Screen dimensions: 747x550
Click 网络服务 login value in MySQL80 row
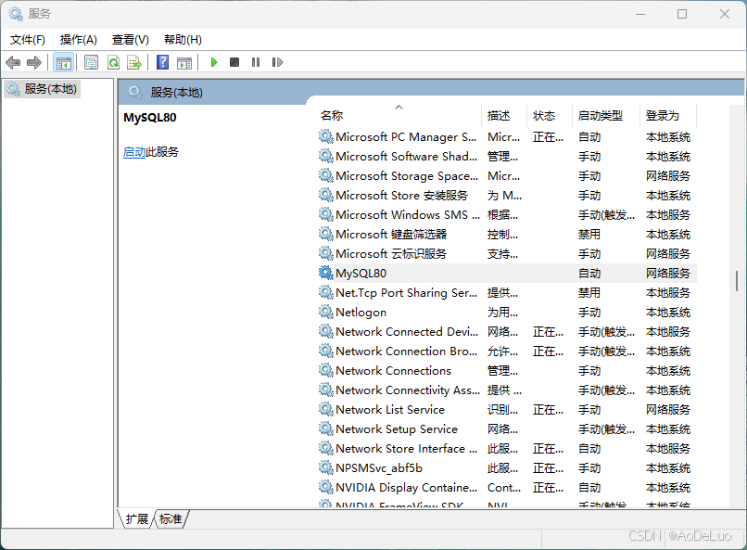tap(668, 273)
